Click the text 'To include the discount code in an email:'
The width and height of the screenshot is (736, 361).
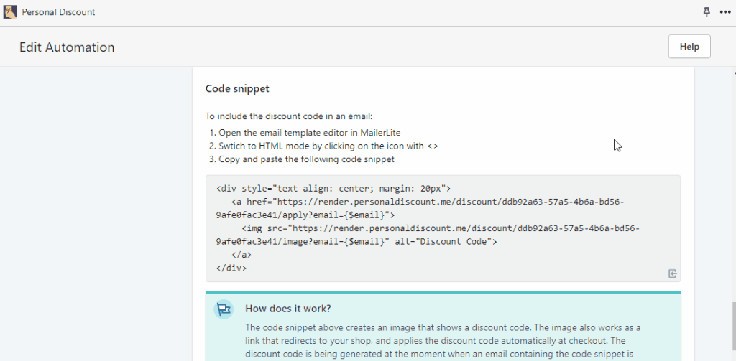[x=289, y=116]
